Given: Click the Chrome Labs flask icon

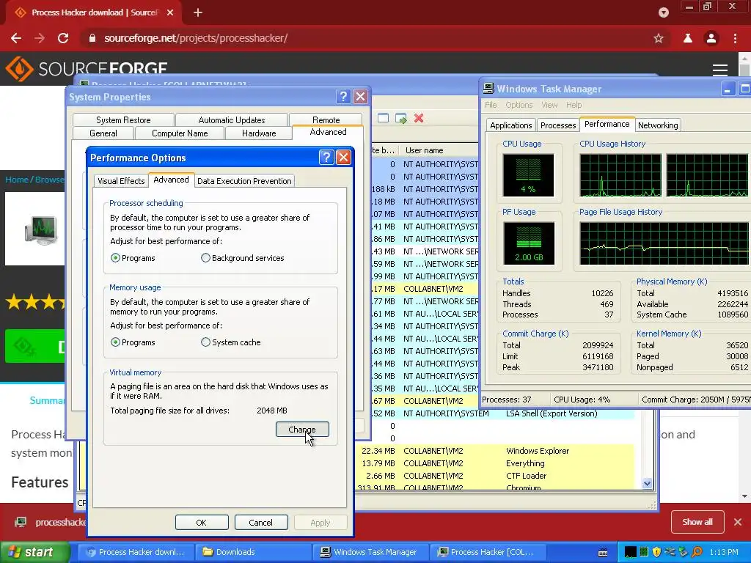Looking at the screenshot, I should [x=688, y=38].
